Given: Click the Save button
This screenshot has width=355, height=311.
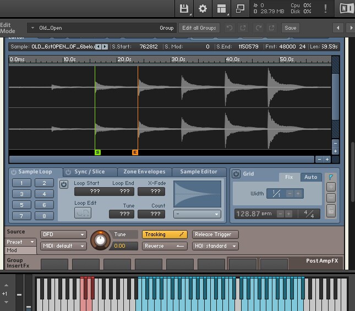Looking at the screenshot, I should (x=291, y=28).
